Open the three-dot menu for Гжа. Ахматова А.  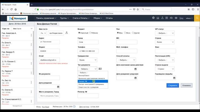click(31, 35)
